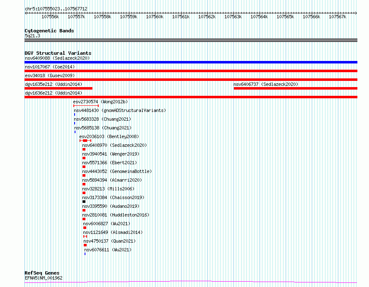Screen dimensions: 369x287
Task: Click the 107563k ruler label
Action: coord(233,17)
